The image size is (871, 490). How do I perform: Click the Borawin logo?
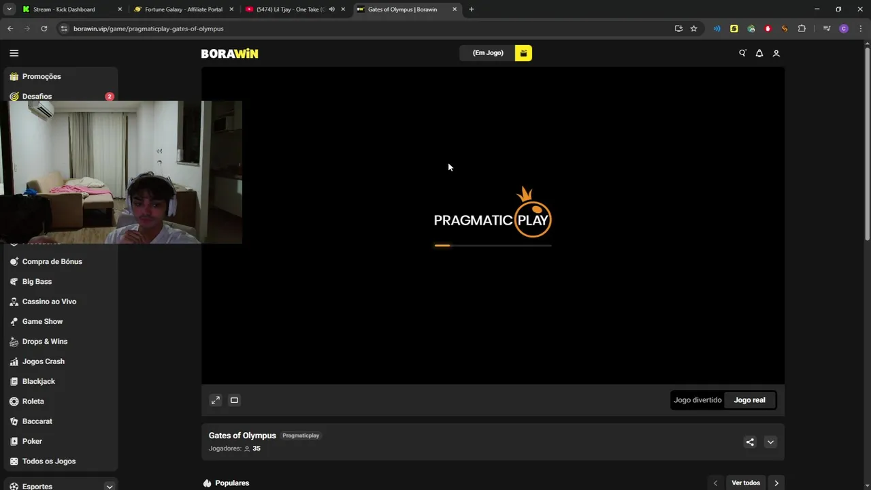coord(229,54)
